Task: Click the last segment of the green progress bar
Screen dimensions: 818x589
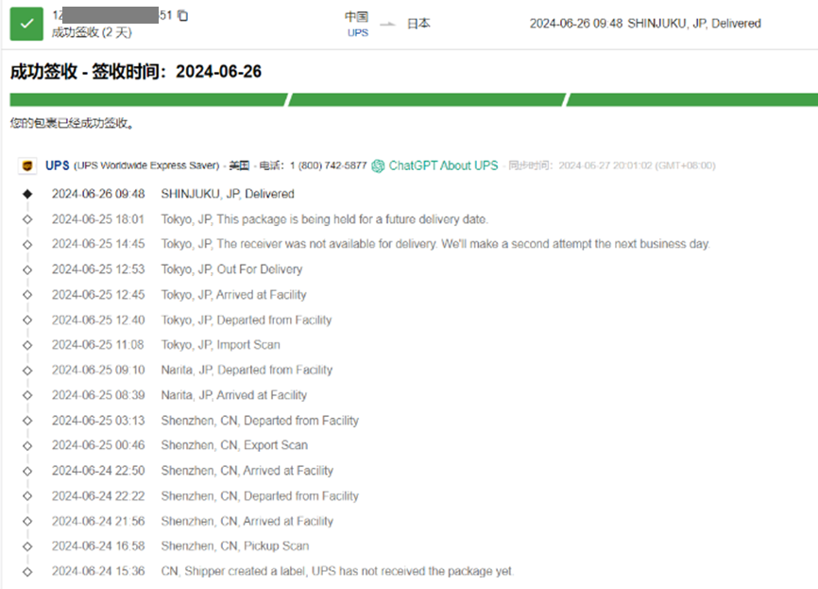Action: click(692, 99)
